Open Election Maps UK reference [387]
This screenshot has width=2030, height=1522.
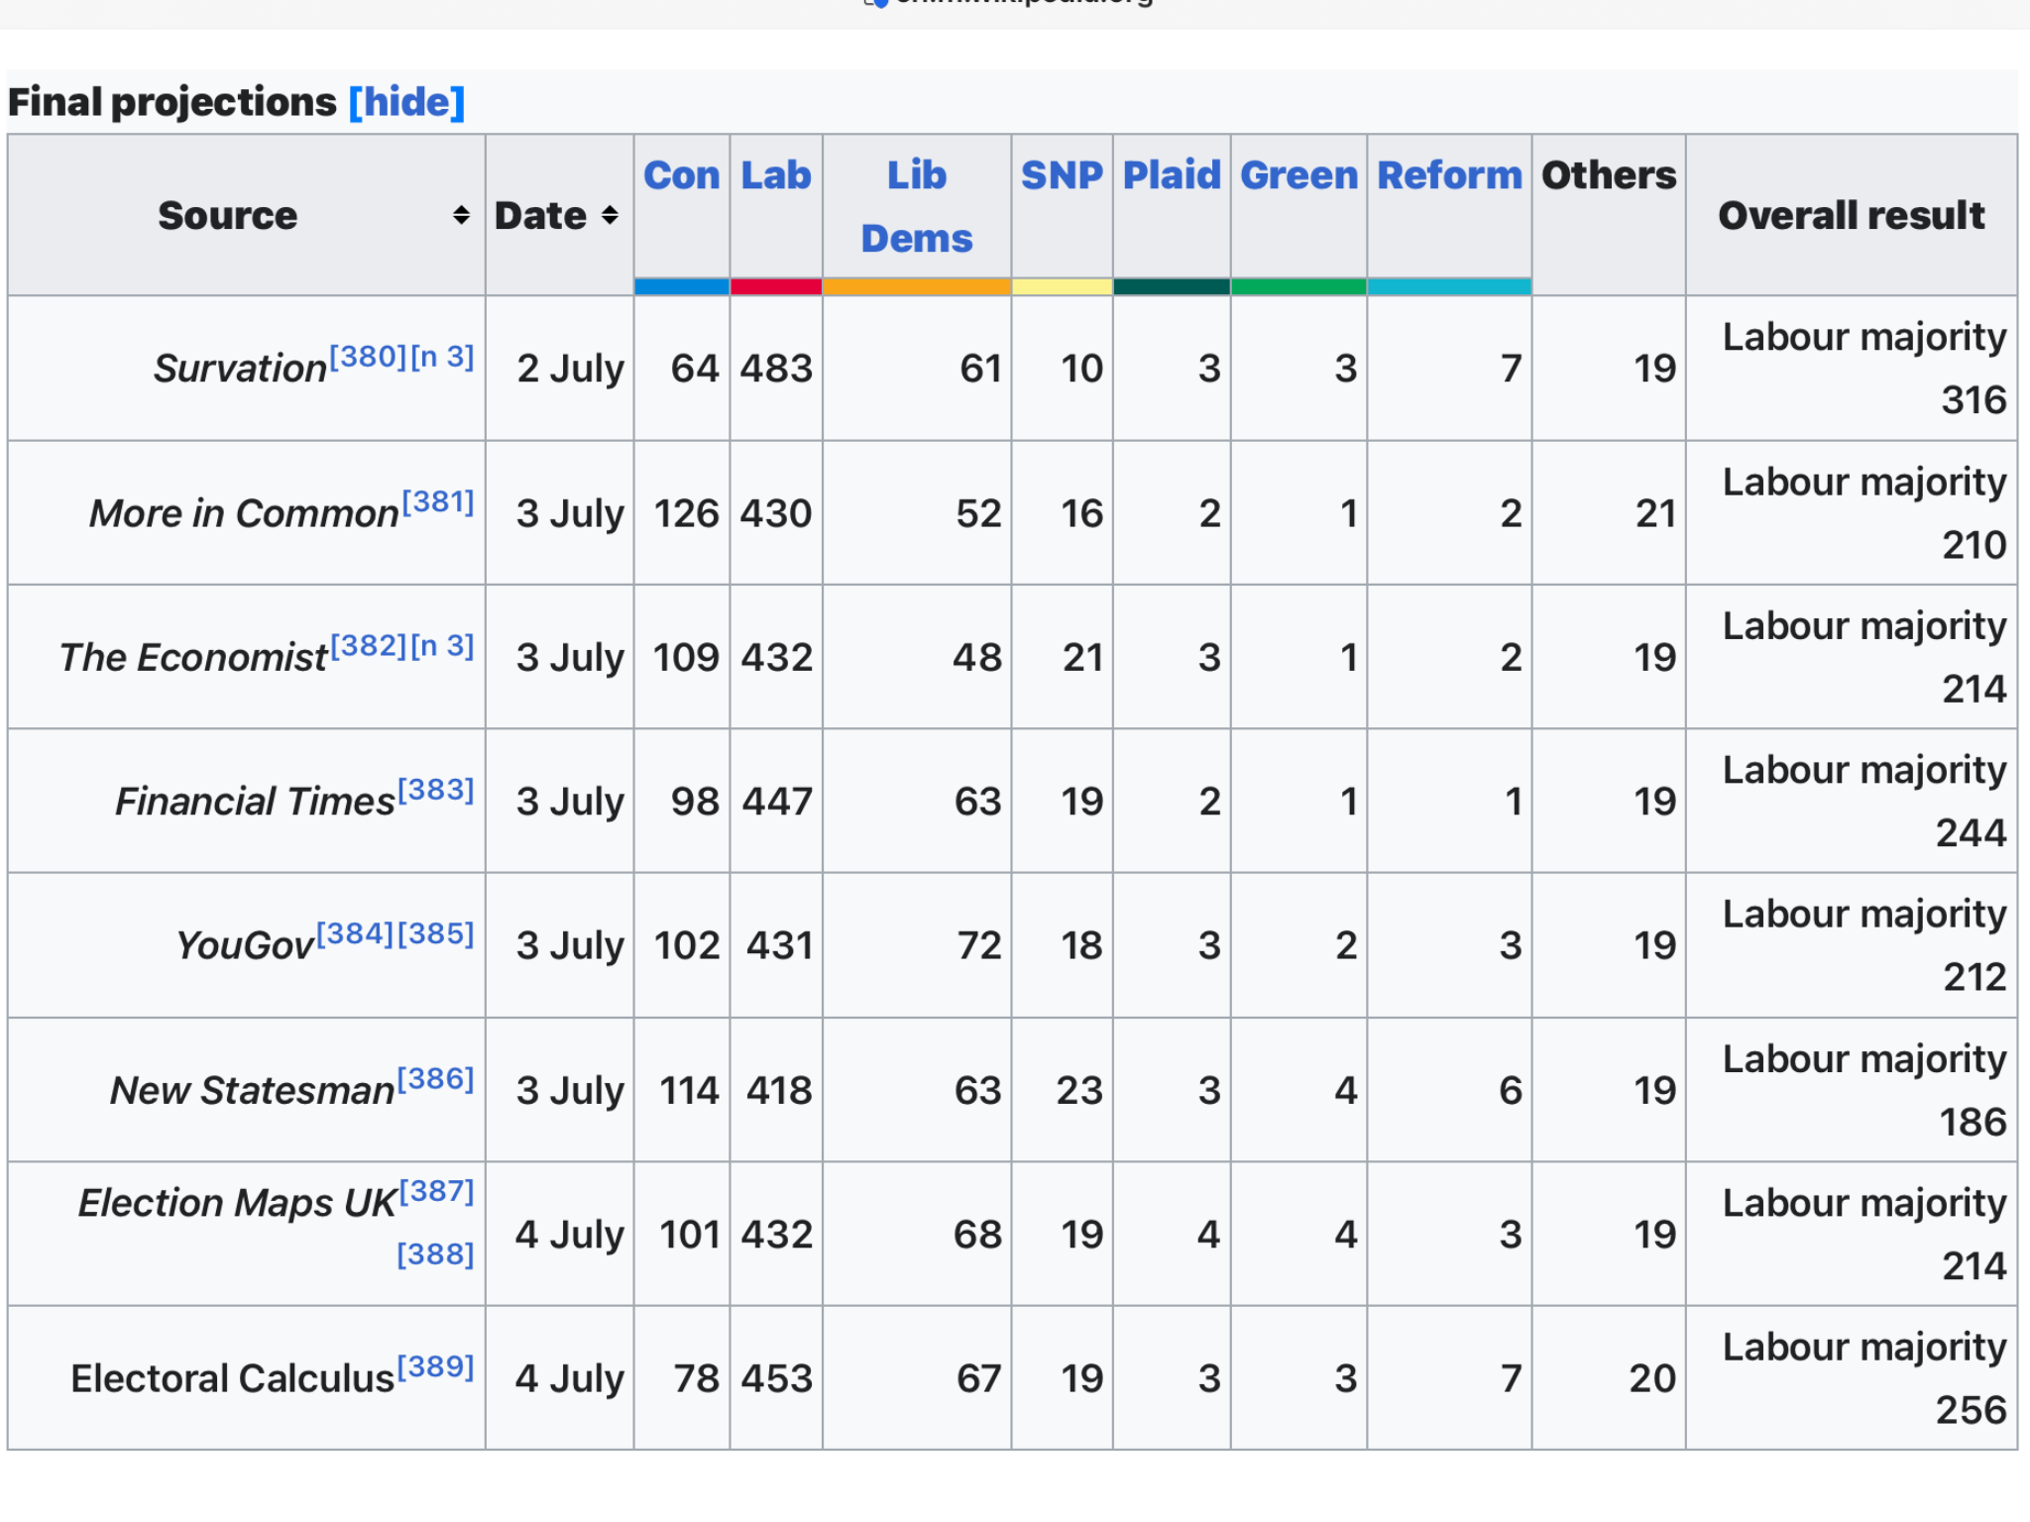coord(437,1191)
